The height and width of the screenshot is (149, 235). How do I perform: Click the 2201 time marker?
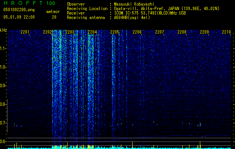[25, 32]
